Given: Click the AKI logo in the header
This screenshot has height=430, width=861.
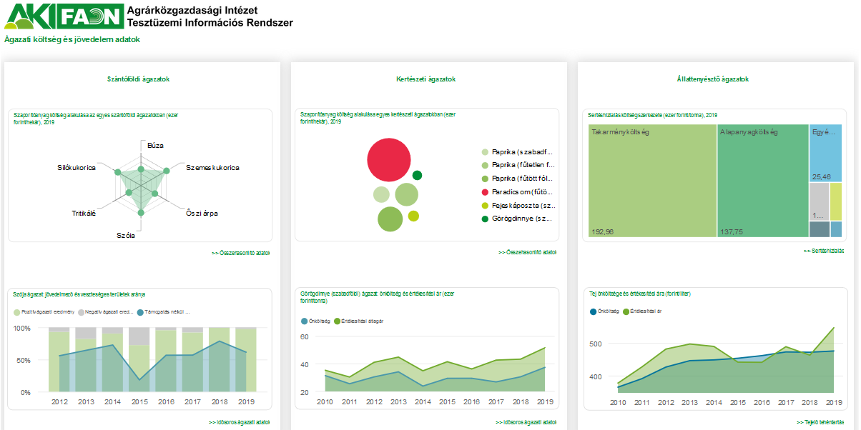Looking at the screenshot, I should pyautogui.click(x=28, y=16).
